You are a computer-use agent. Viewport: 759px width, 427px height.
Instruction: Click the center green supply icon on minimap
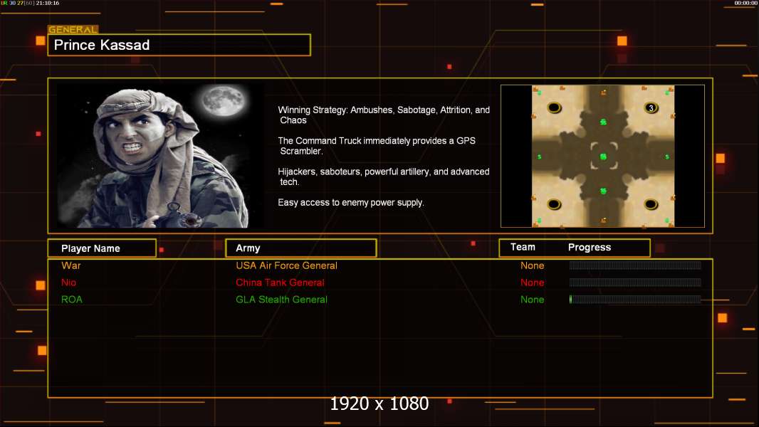603,157
